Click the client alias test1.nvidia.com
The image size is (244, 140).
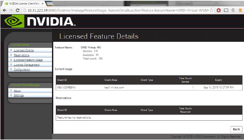coord(114,87)
